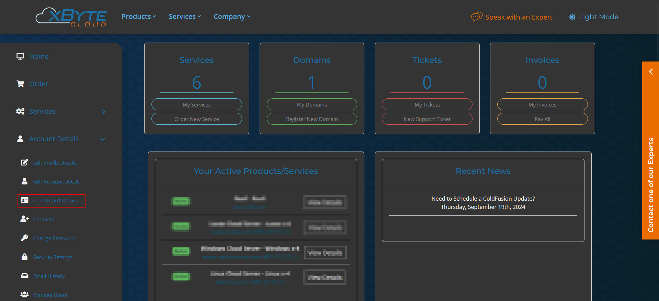This screenshot has height=301, width=659.
Task: Click the Security Settings lock icon
Action: click(24, 257)
